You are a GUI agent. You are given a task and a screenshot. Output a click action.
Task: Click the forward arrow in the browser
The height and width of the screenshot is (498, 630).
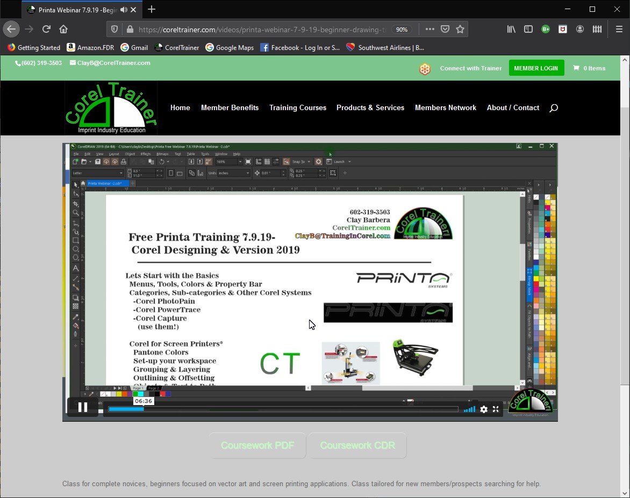pos(29,29)
